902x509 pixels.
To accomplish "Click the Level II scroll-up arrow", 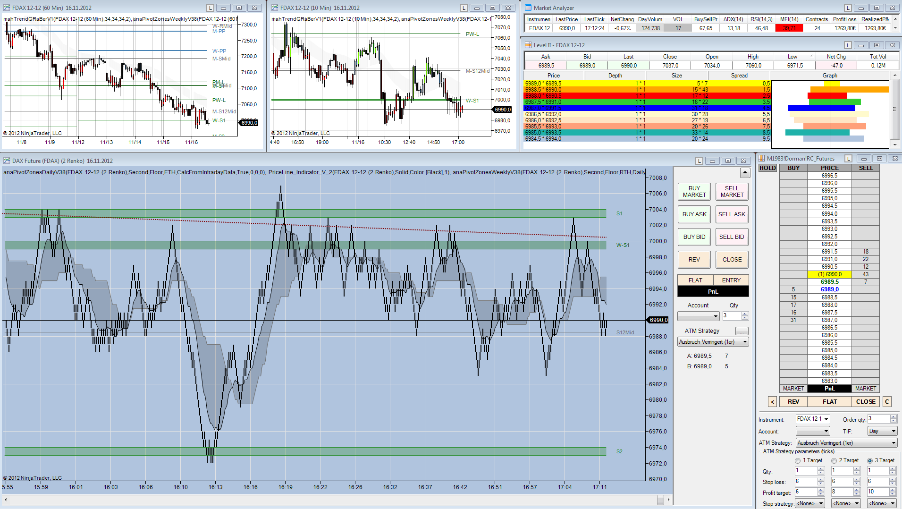I will tap(894, 76).
